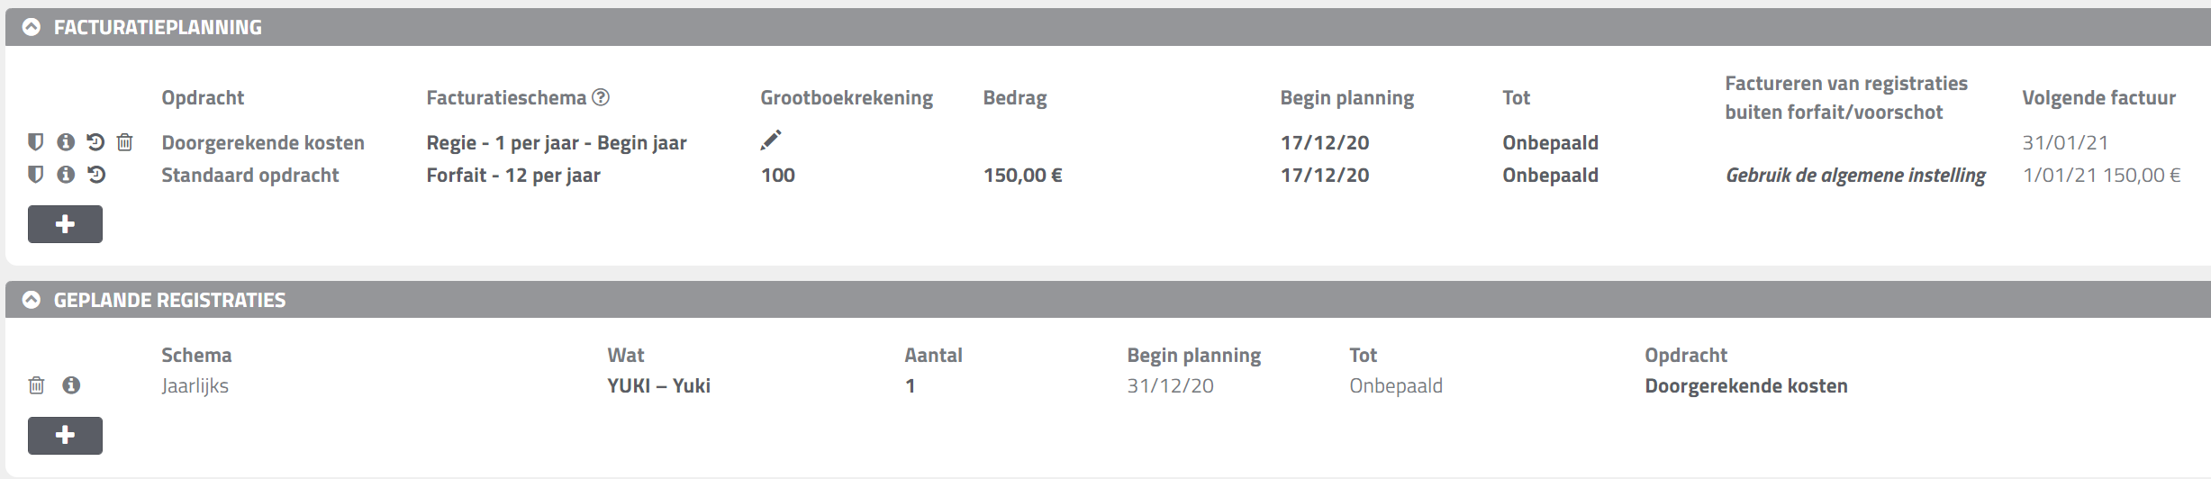Delete the Doorgerekende kosten planning row

tap(125, 142)
